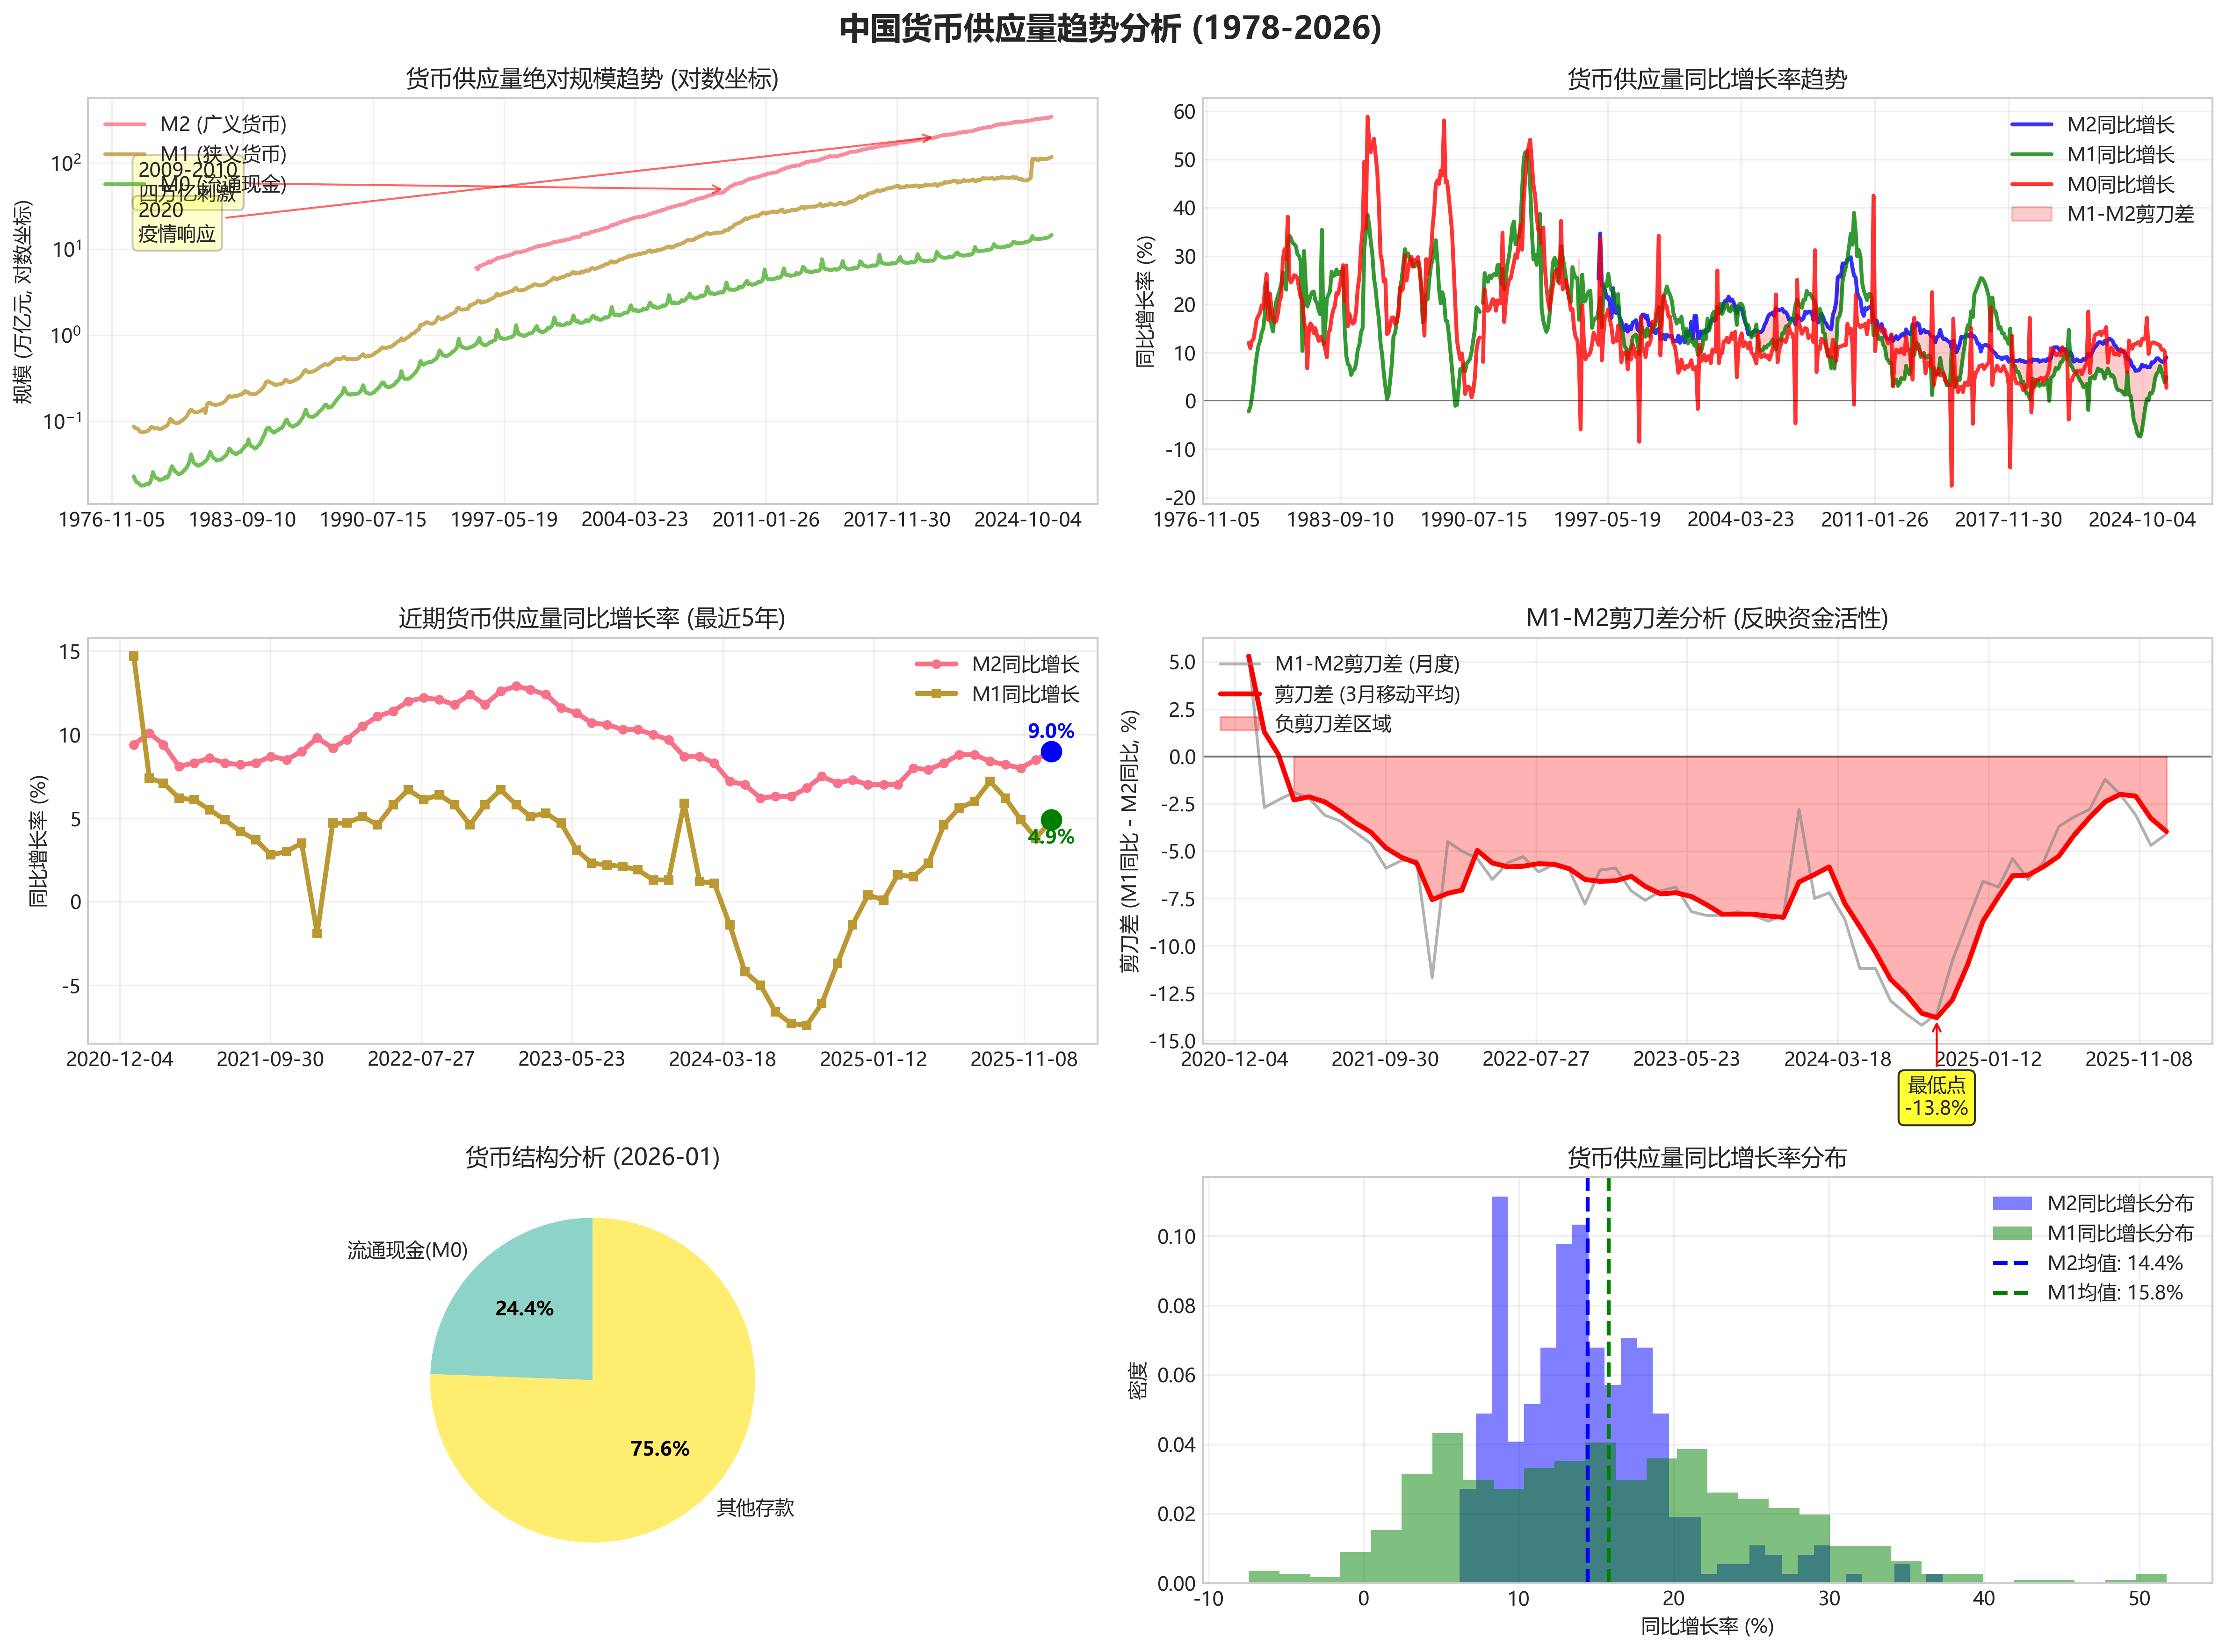2226x1652 pixels.
Task: Click the 货币结构分析 (2026-01) chart title
Action: 592,1157
